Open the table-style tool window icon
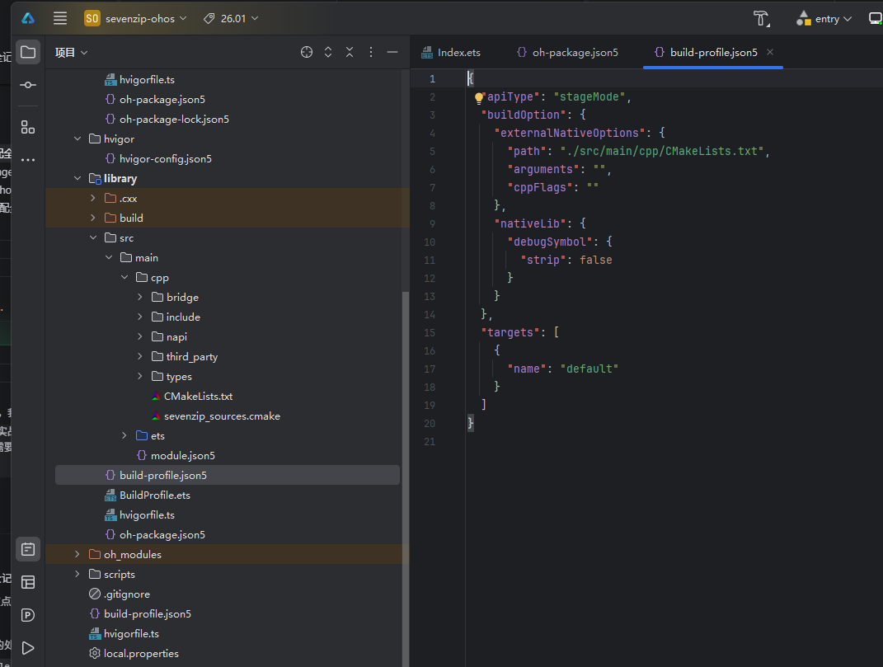 point(28,582)
